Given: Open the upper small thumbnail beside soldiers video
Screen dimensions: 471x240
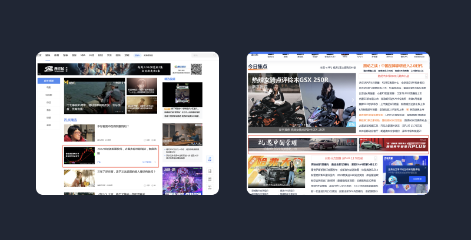Looking at the screenshot, I should pyautogui.click(x=142, y=86).
